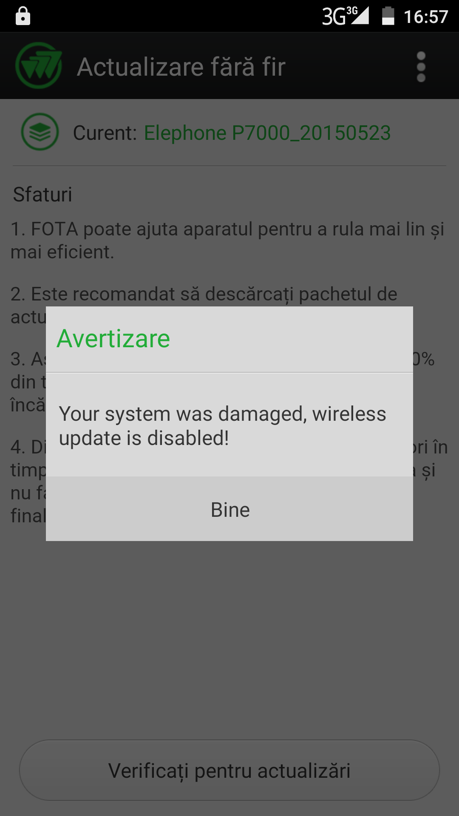Open the three-dot overflow menu
459x816 pixels.
tap(421, 67)
